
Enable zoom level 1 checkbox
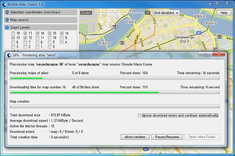tap(37, 46)
